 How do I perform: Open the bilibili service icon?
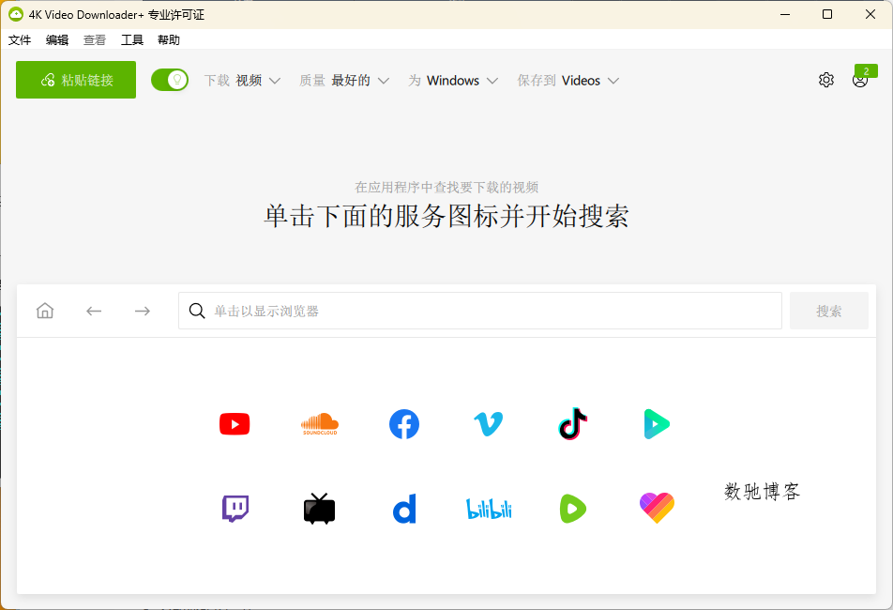coord(489,509)
